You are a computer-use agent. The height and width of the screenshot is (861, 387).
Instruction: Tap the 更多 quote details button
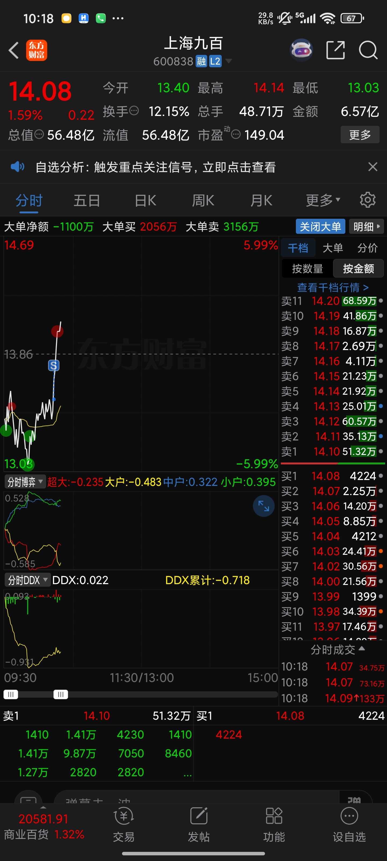click(x=360, y=134)
